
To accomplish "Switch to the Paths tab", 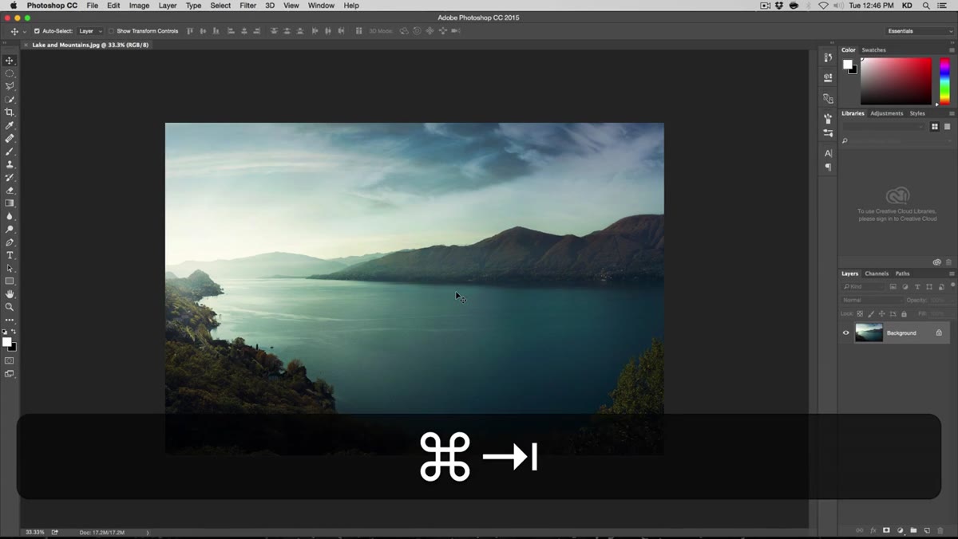I will 902,273.
